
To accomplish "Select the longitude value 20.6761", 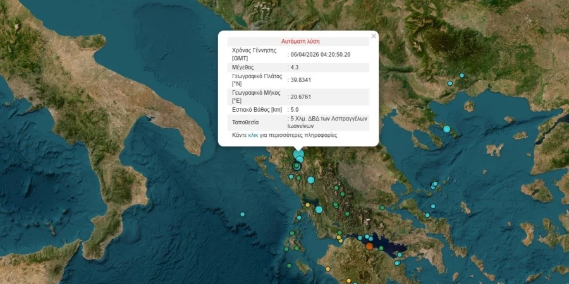I will coord(300,97).
